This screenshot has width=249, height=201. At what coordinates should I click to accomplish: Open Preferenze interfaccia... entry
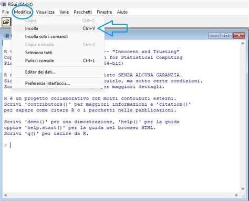[58, 83]
